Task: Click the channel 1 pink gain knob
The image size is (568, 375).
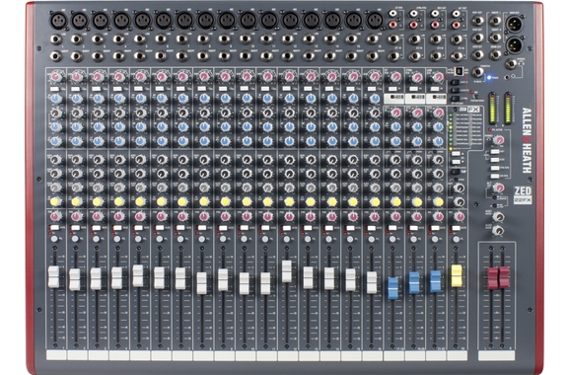Action: point(56,77)
